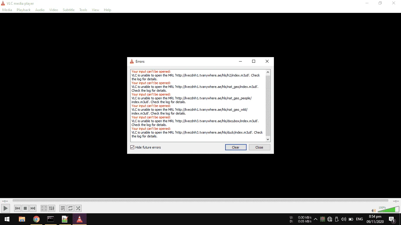Mute audio using the speaker icon
401x225 pixels.
tap(373, 210)
